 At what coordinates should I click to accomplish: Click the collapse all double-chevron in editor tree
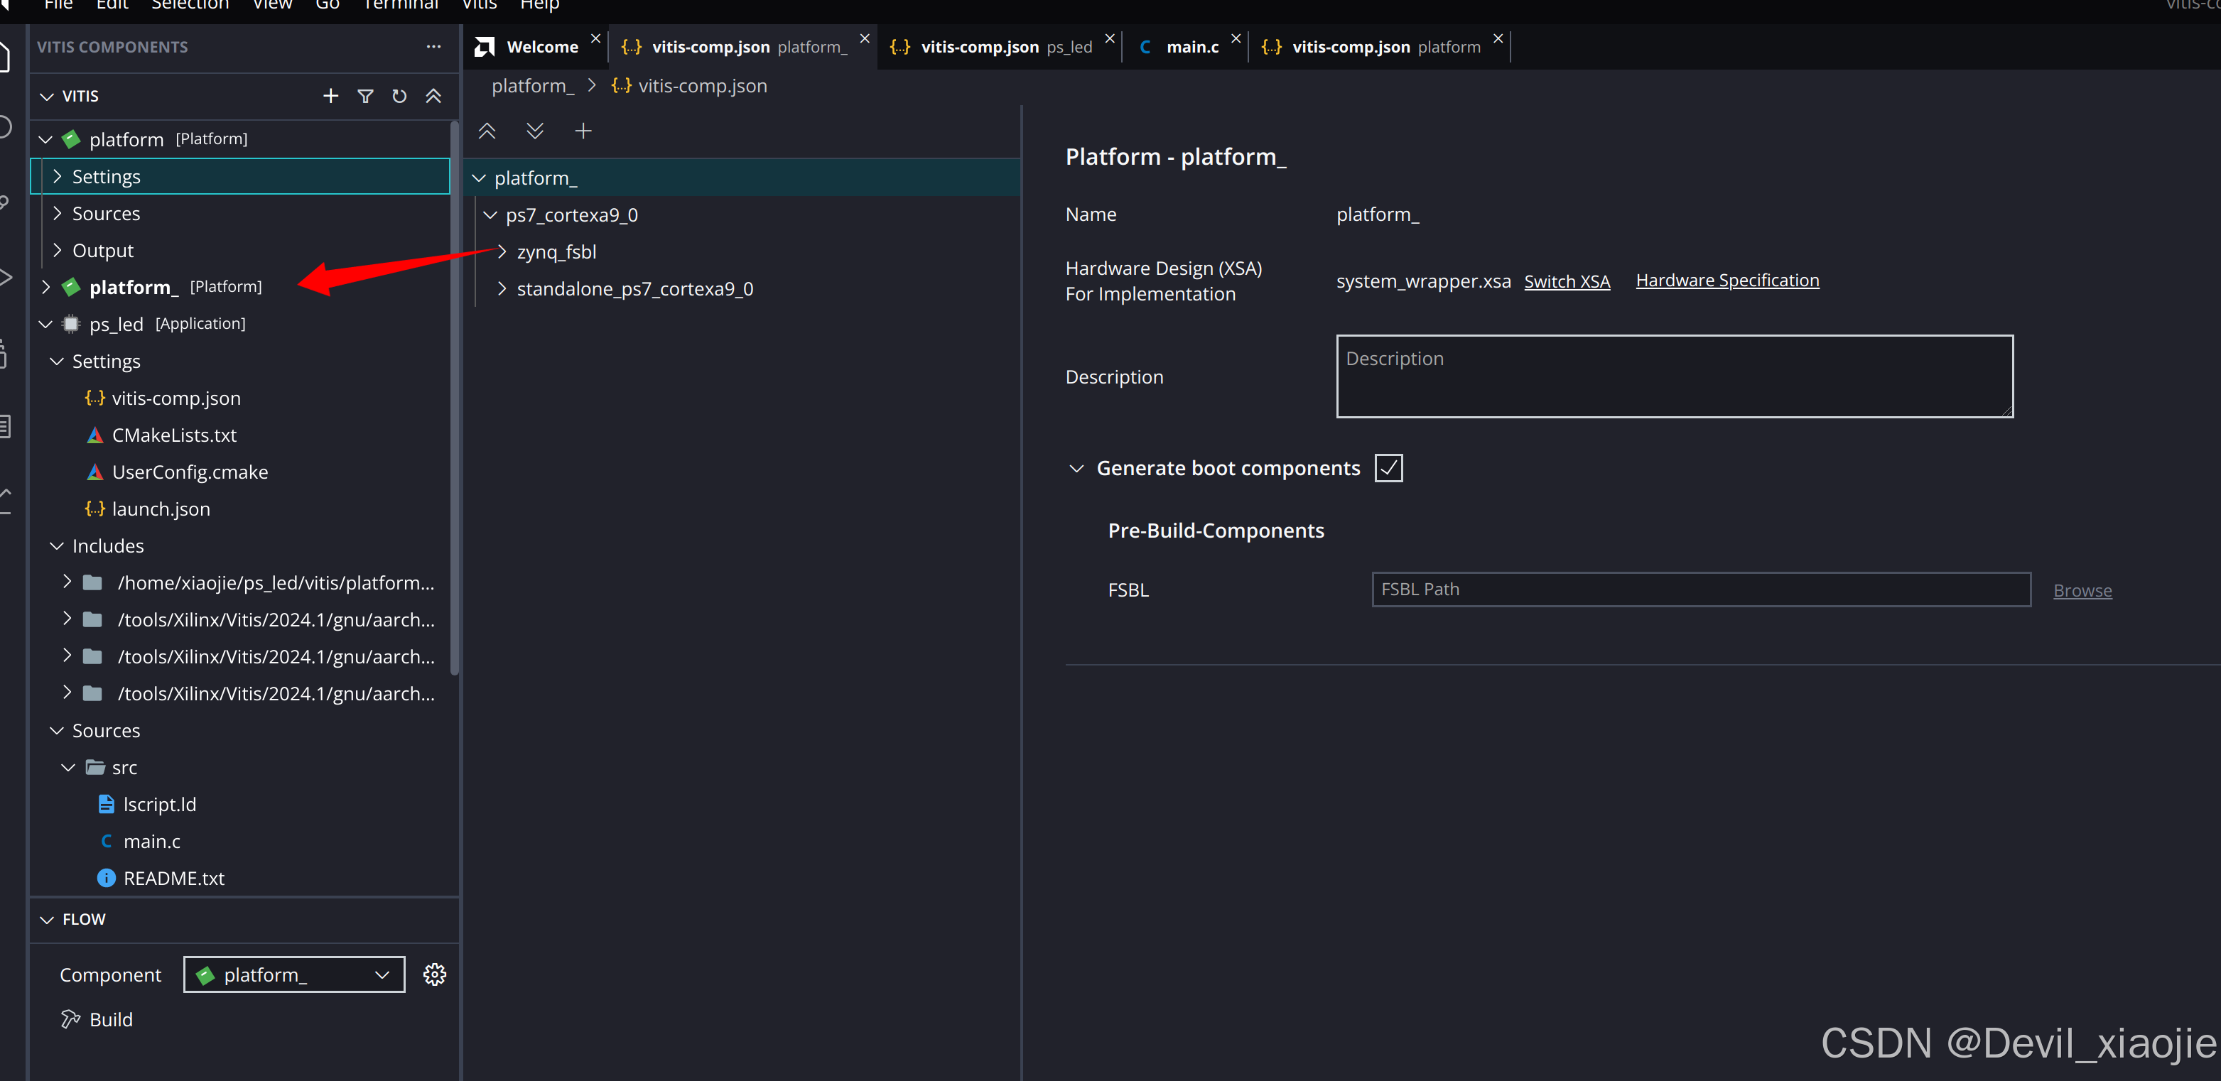[487, 131]
